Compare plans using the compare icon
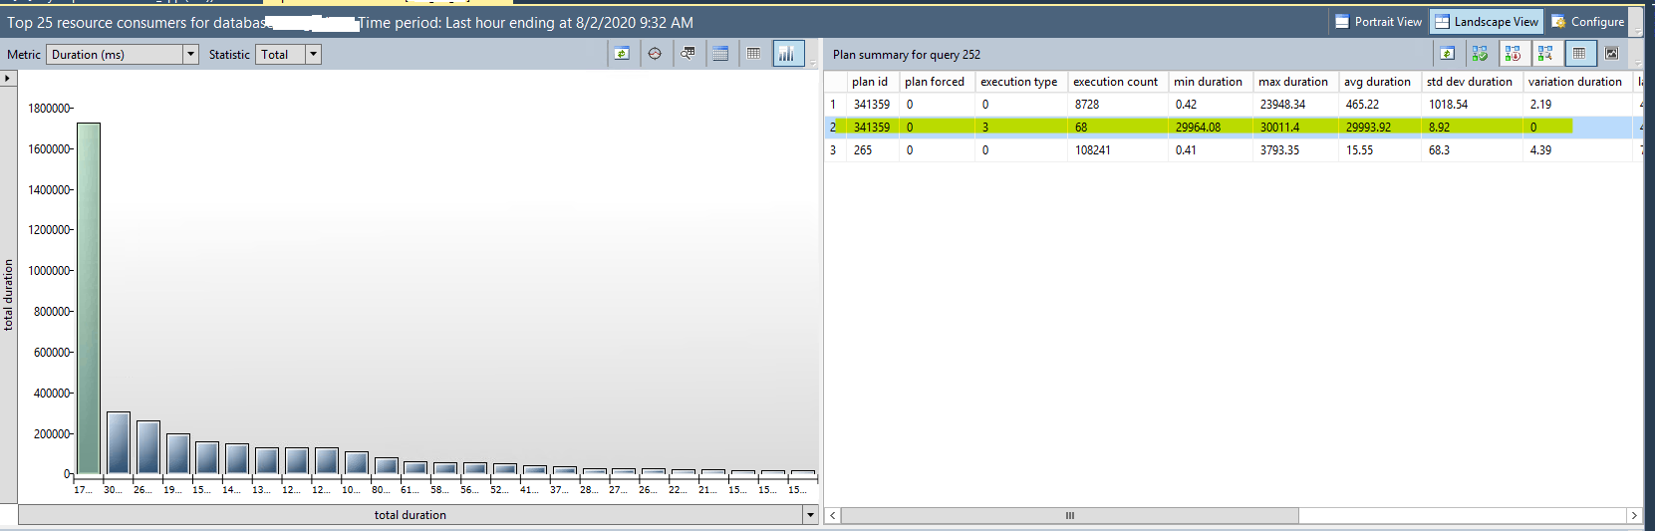This screenshot has height=531, width=1655. point(1545,54)
